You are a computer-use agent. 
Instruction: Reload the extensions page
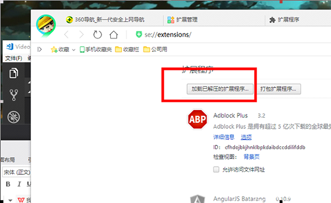[98, 35]
